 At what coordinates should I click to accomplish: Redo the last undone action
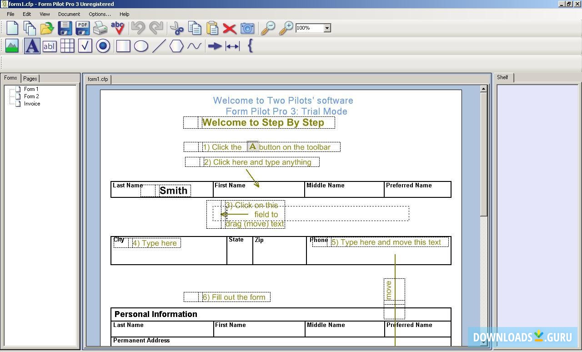pos(156,28)
